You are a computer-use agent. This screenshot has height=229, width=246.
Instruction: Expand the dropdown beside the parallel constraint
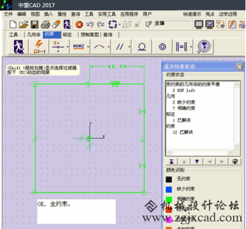tap(129, 47)
